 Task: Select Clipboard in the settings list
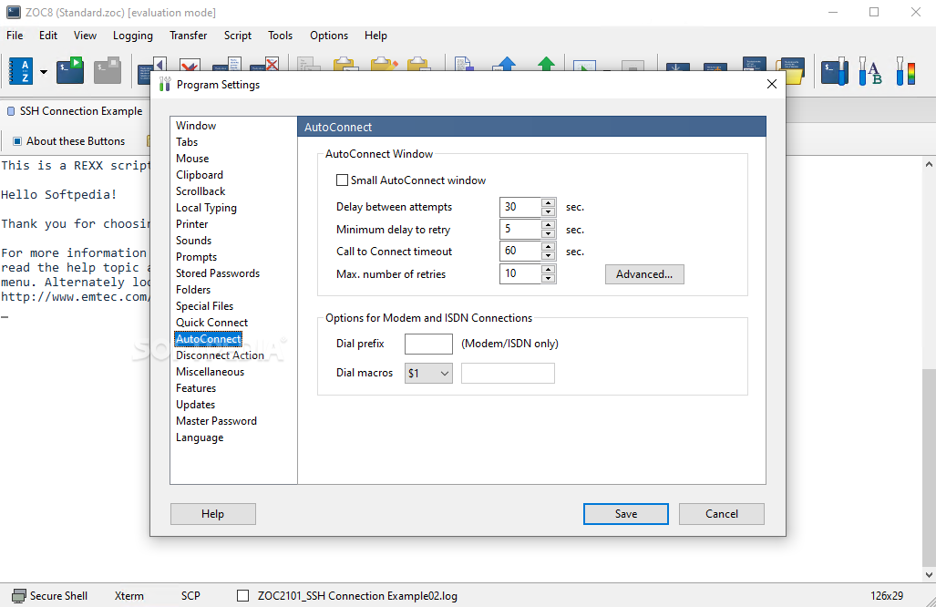coord(200,175)
